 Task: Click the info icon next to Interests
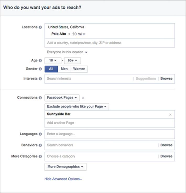click(40, 79)
